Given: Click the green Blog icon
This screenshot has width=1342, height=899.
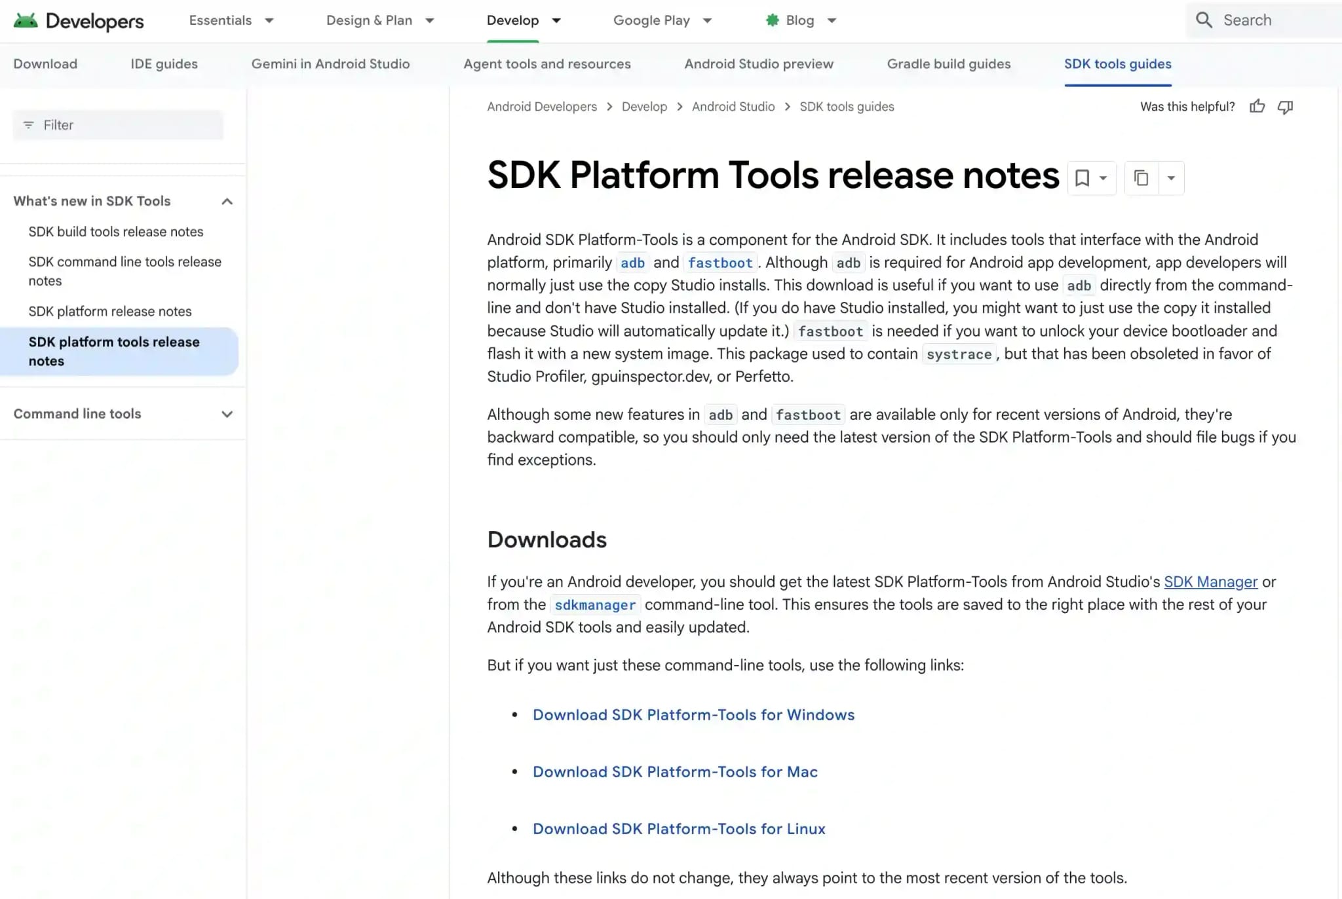Looking at the screenshot, I should point(773,20).
